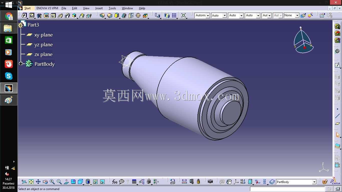Toggle the knowledge Lock icon

click(149, 182)
